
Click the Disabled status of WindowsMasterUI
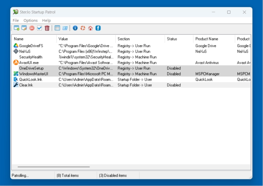click(174, 74)
